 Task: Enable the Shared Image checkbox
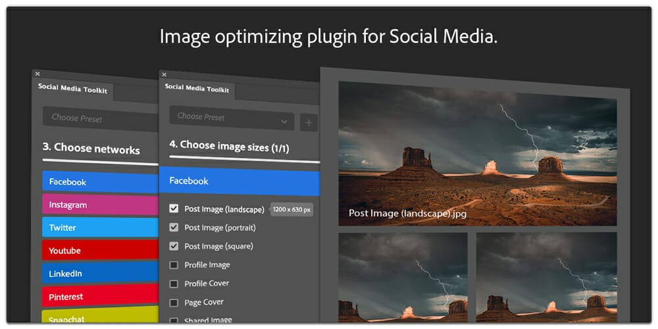pyautogui.click(x=174, y=320)
